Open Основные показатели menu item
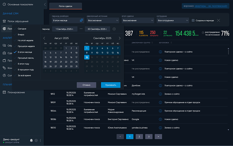The width and height of the screenshot is (233, 146). point(20,4)
